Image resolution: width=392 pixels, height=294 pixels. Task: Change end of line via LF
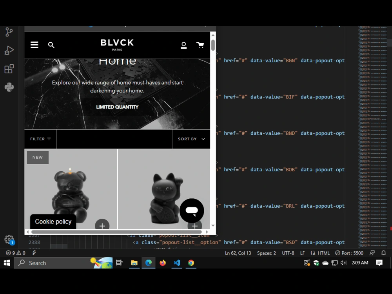302,253
